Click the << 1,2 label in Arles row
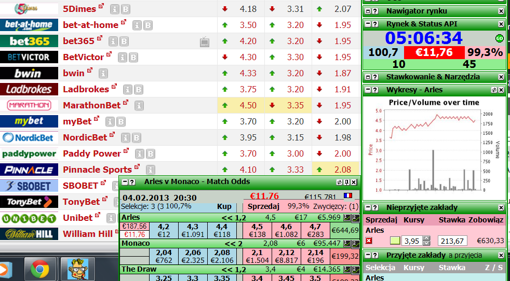The height and width of the screenshot is (281, 510). point(234,218)
